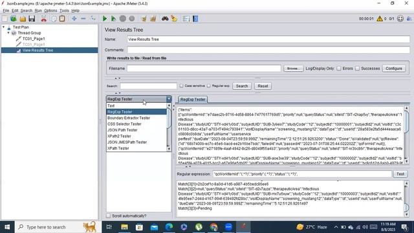Enable the Errors only checkbox

pyautogui.click(x=339, y=69)
